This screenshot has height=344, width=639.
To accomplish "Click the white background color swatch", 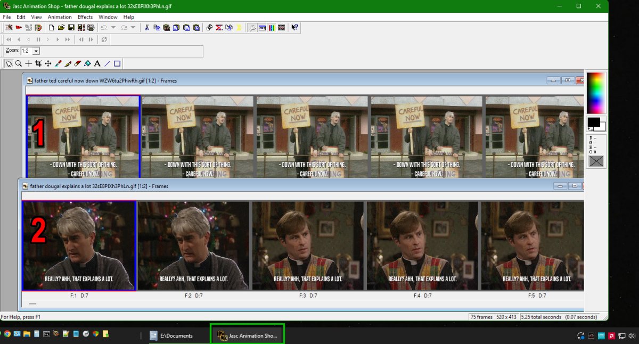I will coord(603,128).
